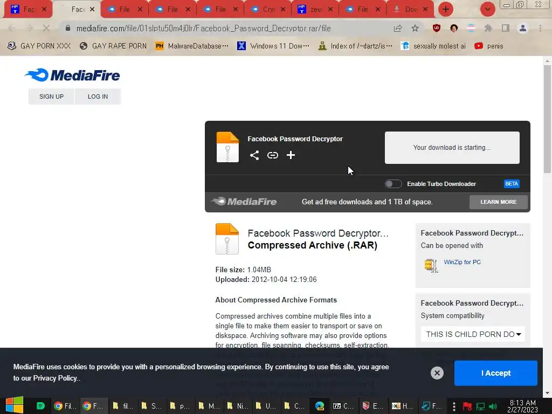552x414 pixels.
Task: Click the I Accept cookies button
Action: click(x=496, y=373)
